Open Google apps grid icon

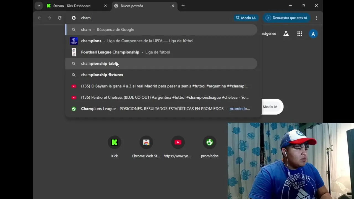(x=300, y=34)
